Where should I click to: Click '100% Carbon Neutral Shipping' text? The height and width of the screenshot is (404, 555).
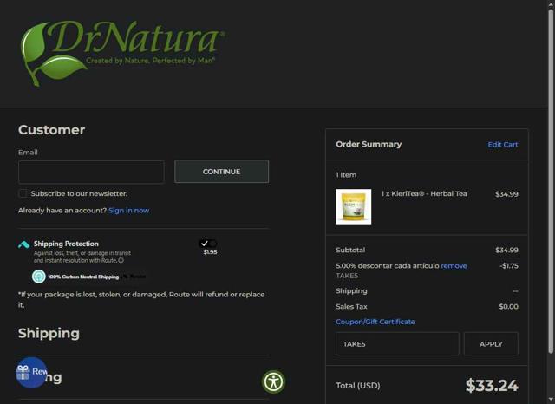click(x=83, y=277)
